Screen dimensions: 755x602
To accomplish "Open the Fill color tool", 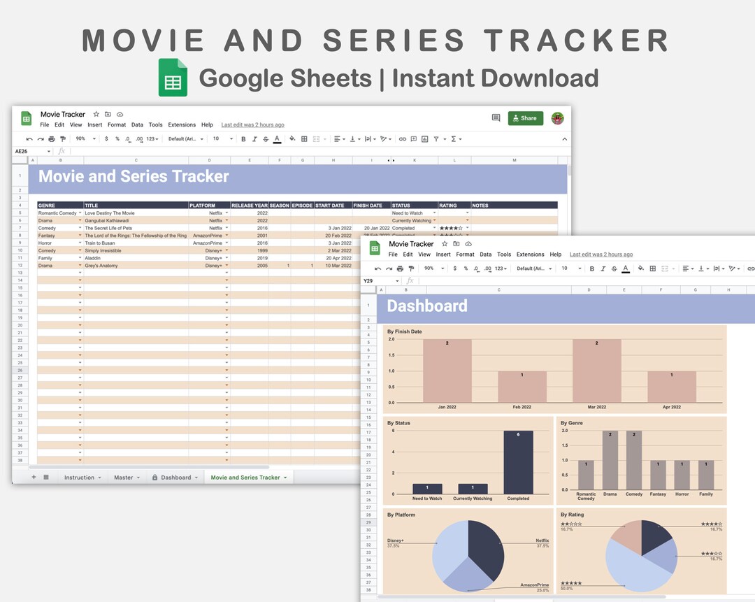I will [x=293, y=138].
